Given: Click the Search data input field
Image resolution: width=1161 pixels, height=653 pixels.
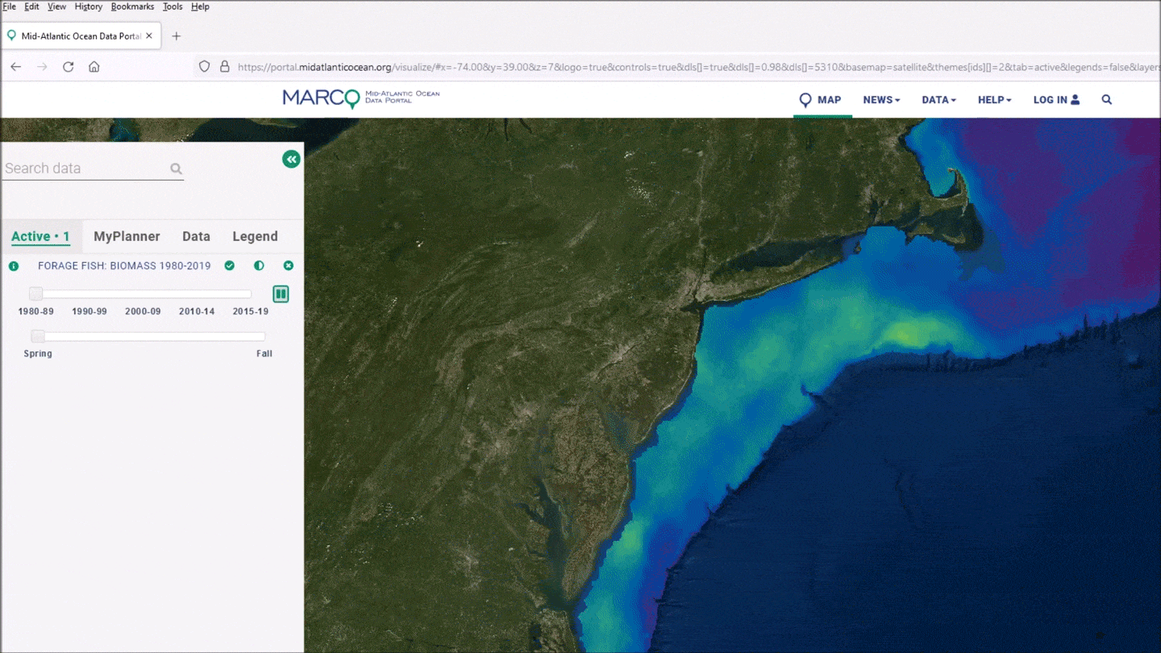Looking at the screenshot, I should pos(85,168).
